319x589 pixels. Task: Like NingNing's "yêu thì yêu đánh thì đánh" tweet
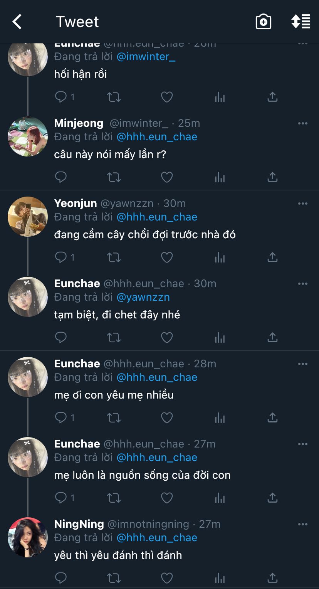[166, 578]
